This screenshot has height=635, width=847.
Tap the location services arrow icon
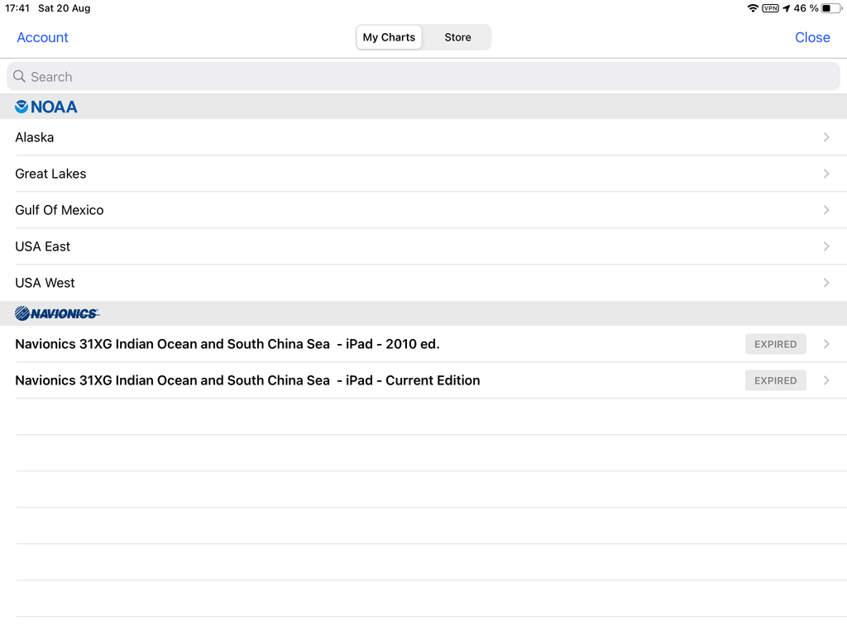tap(786, 8)
